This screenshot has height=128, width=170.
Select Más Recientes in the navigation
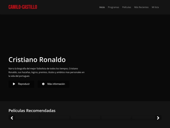(141, 7)
